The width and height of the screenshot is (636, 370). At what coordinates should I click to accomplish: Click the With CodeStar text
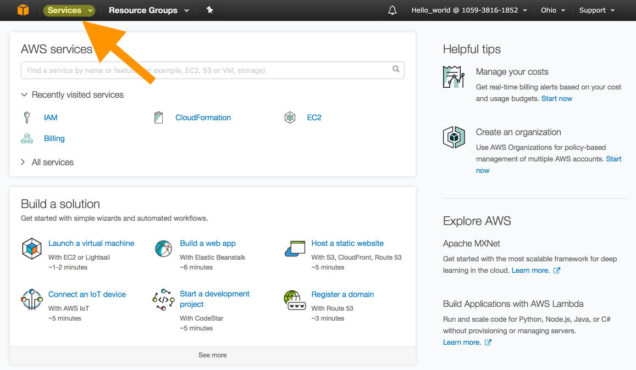[x=201, y=318]
